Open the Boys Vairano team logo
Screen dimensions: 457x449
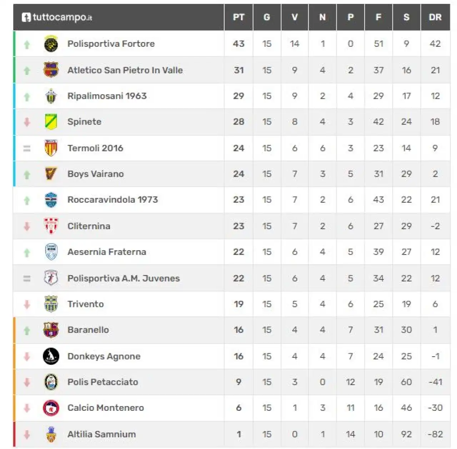click(51, 174)
